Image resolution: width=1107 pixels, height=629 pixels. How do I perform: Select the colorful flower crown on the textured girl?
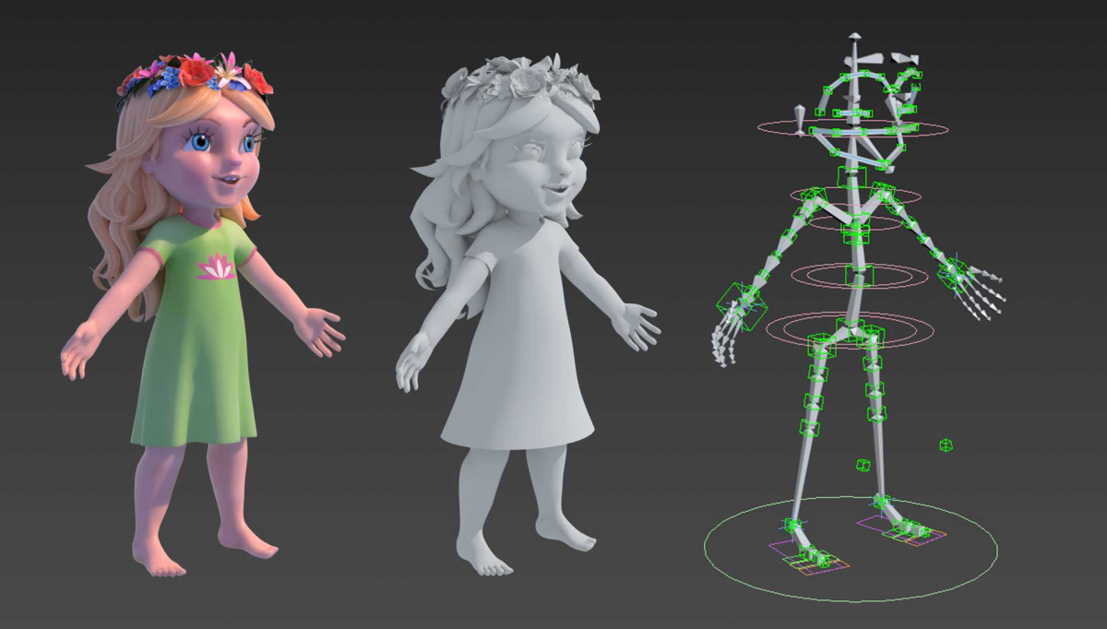[x=196, y=74]
